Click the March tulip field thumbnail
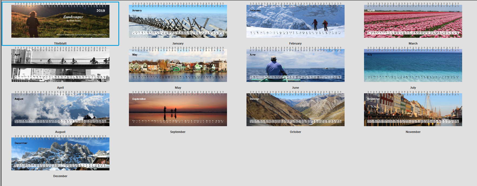477x186 pixels. click(x=413, y=21)
